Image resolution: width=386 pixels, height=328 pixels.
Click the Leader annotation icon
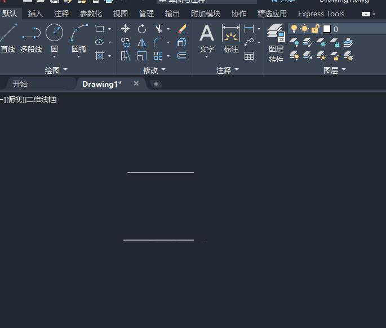[x=249, y=42]
